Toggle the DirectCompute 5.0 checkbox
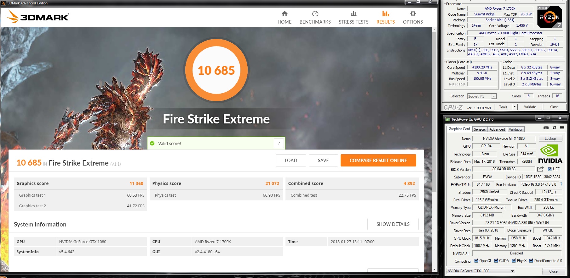This screenshot has width=570, height=278. [531, 260]
